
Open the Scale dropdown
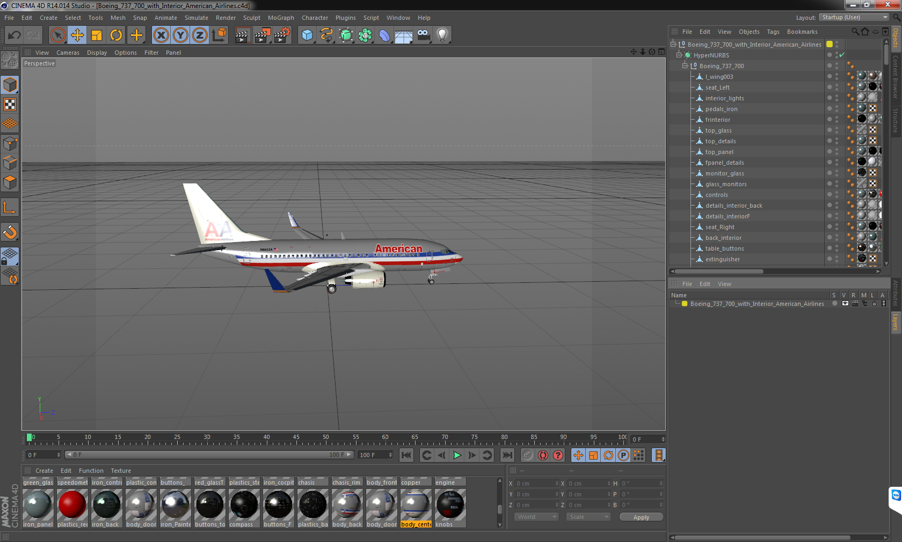[x=588, y=517]
